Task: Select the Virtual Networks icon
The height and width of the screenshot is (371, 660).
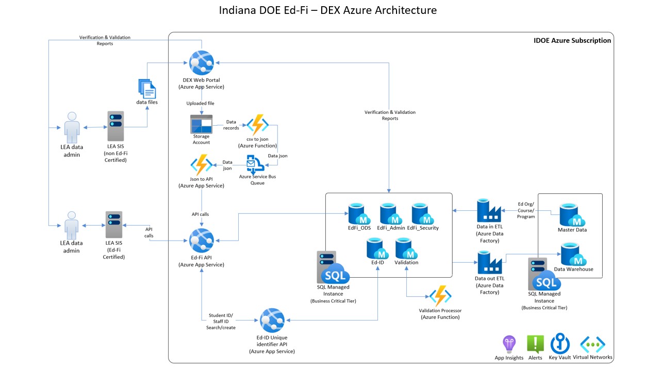Action: (x=593, y=344)
